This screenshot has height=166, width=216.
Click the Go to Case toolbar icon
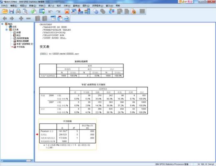tap(74, 11)
